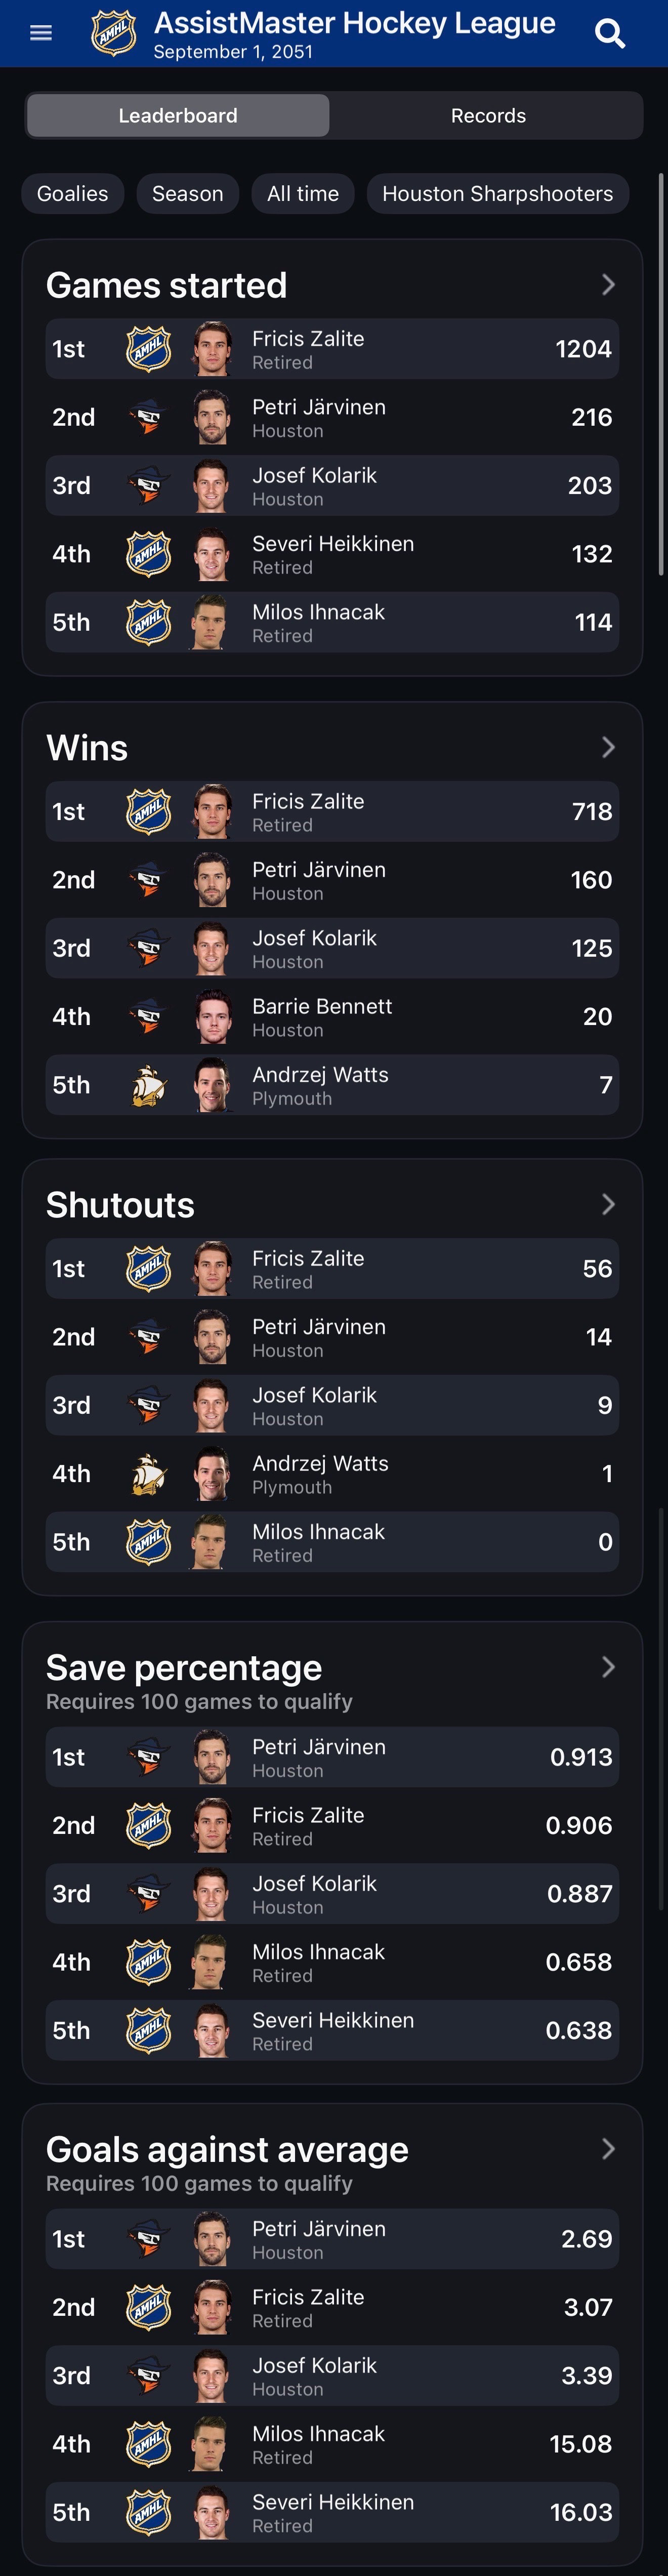Choose the Houston Sharpshooters filter
Screen dimensions: 668x2576
(498, 194)
